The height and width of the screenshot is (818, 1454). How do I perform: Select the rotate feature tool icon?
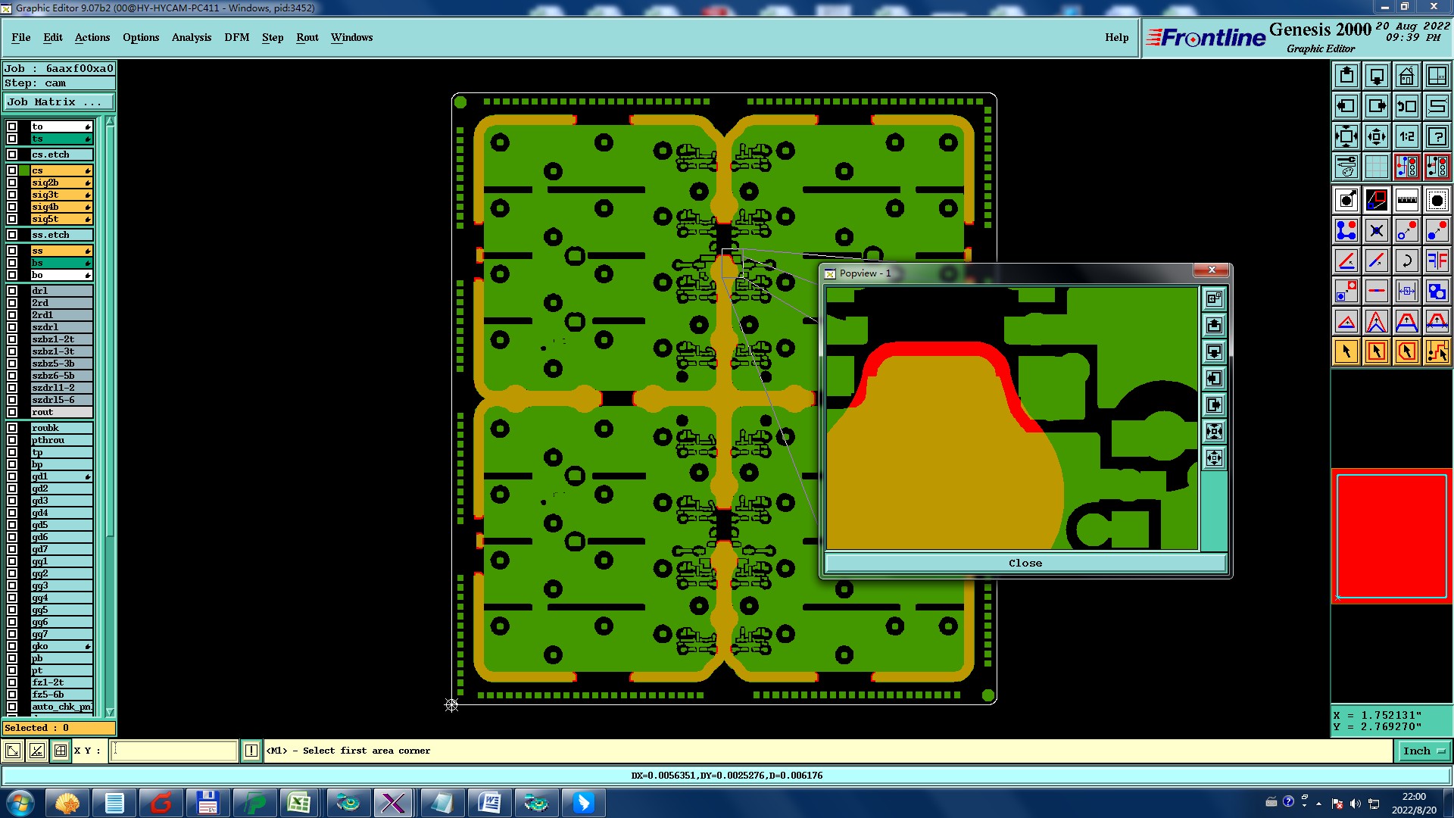1406,261
